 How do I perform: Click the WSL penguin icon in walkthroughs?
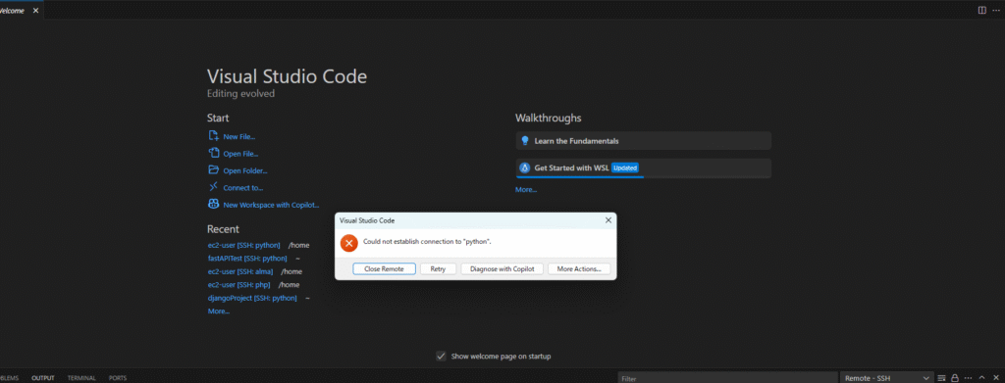[x=525, y=168]
